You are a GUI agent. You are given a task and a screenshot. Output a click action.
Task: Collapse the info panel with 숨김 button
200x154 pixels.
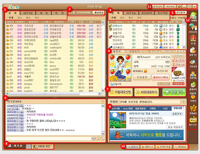pyautogui.click(x=180, y=51)
